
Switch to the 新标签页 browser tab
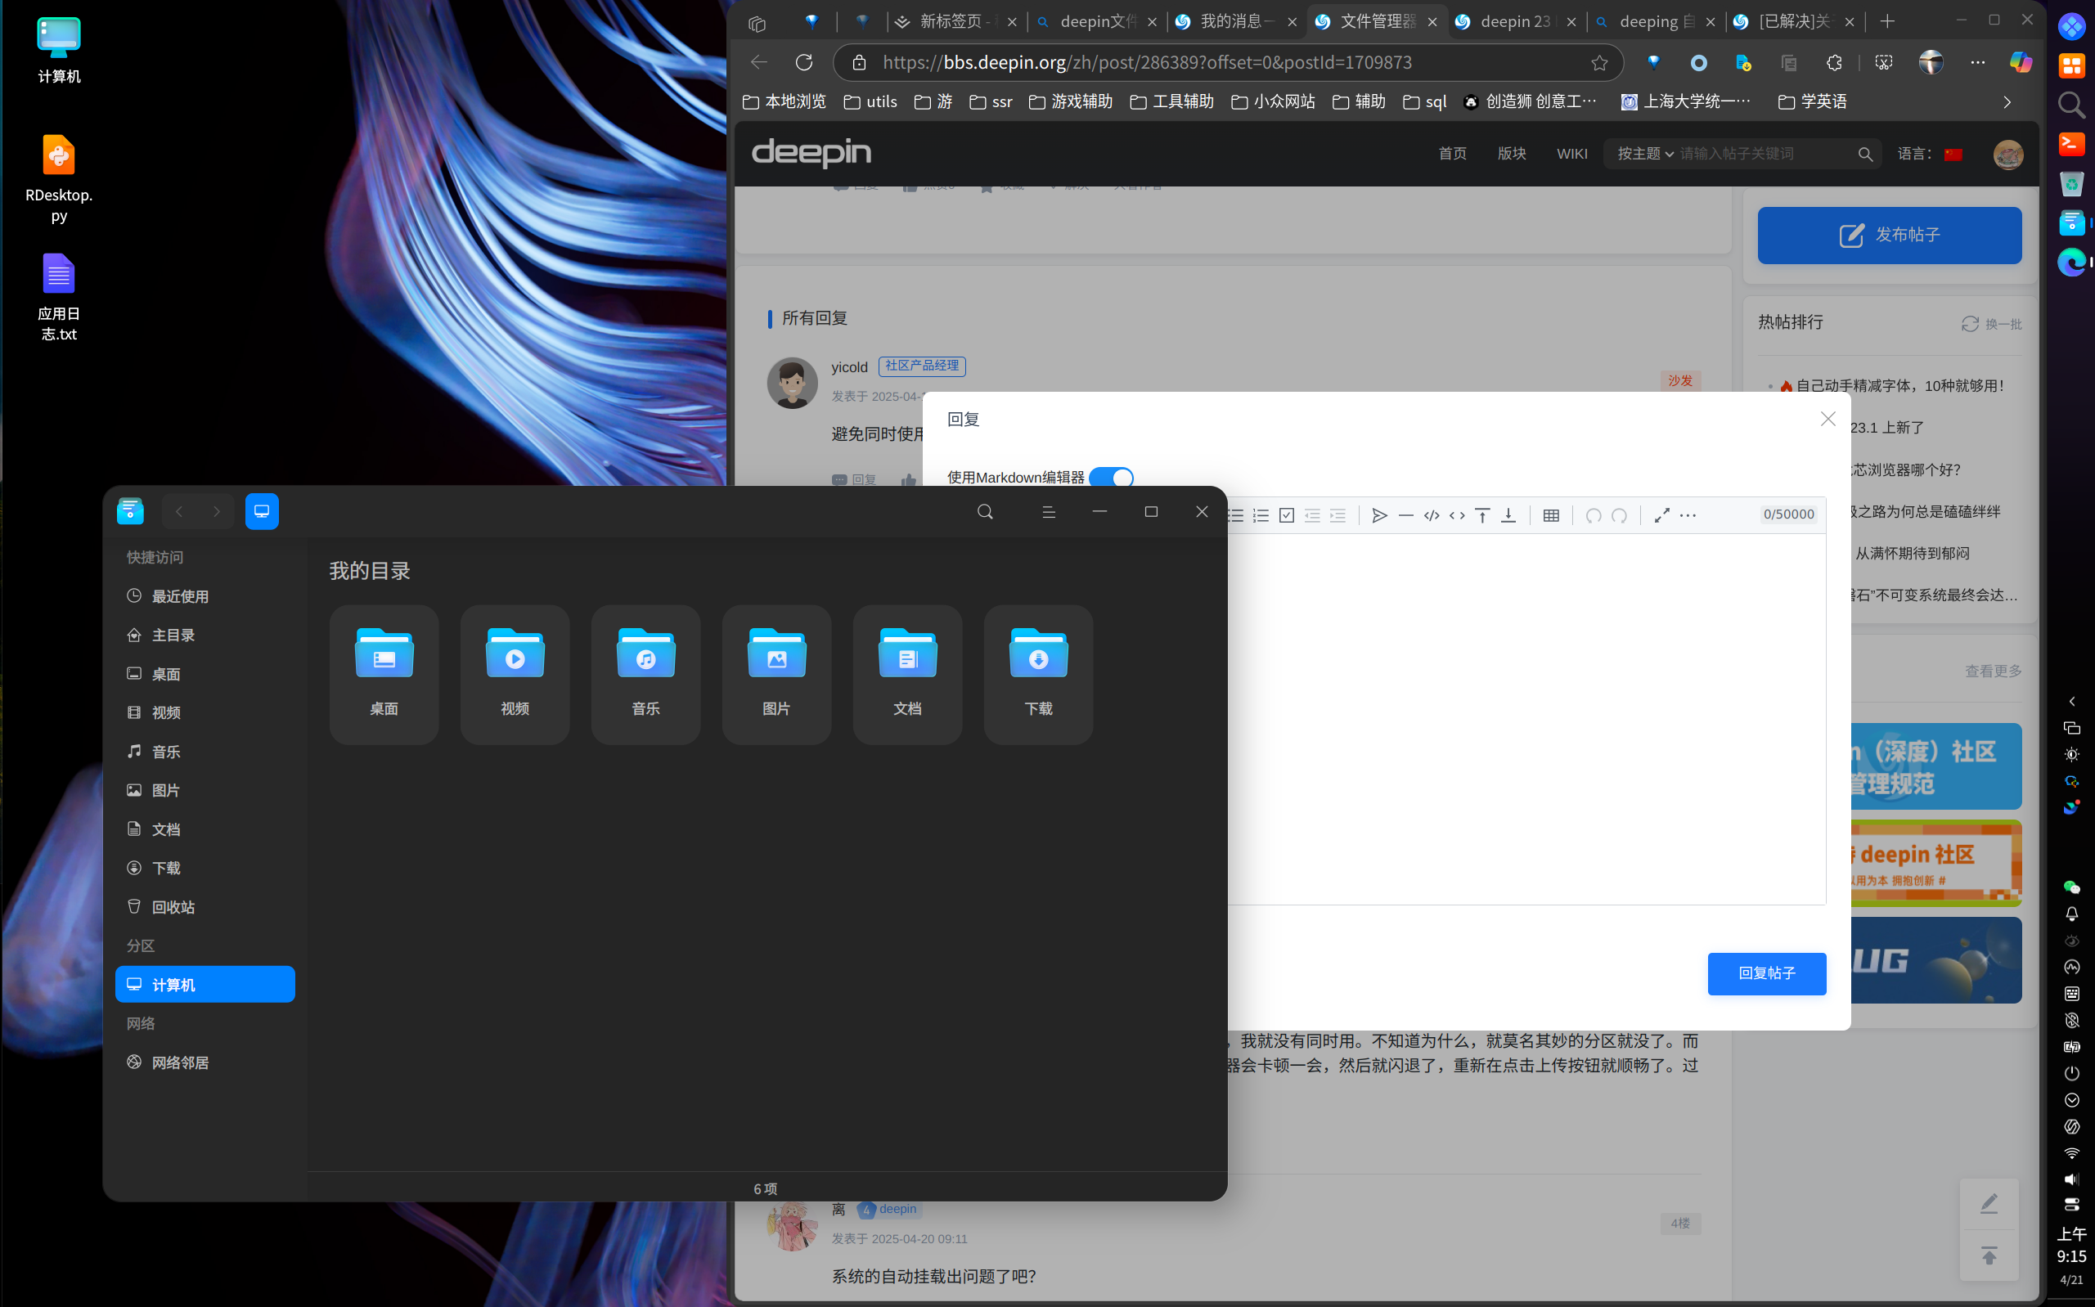(x=957, y=21)
